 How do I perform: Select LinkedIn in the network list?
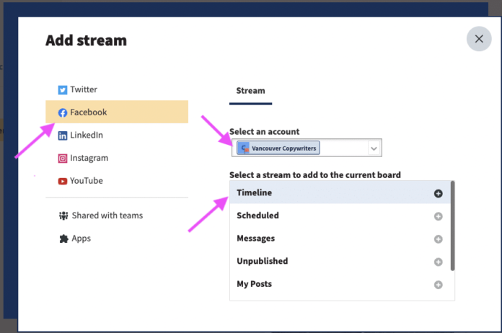[x=87, y=136]
